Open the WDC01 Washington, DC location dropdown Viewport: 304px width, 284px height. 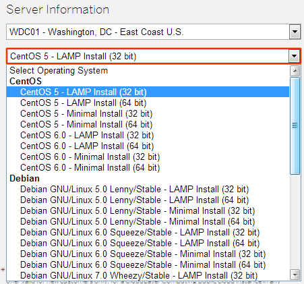click(x=153, y=32)
